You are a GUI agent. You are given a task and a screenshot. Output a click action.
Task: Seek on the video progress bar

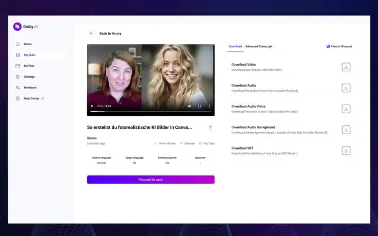pyautogui.click(x=151, y=112)
